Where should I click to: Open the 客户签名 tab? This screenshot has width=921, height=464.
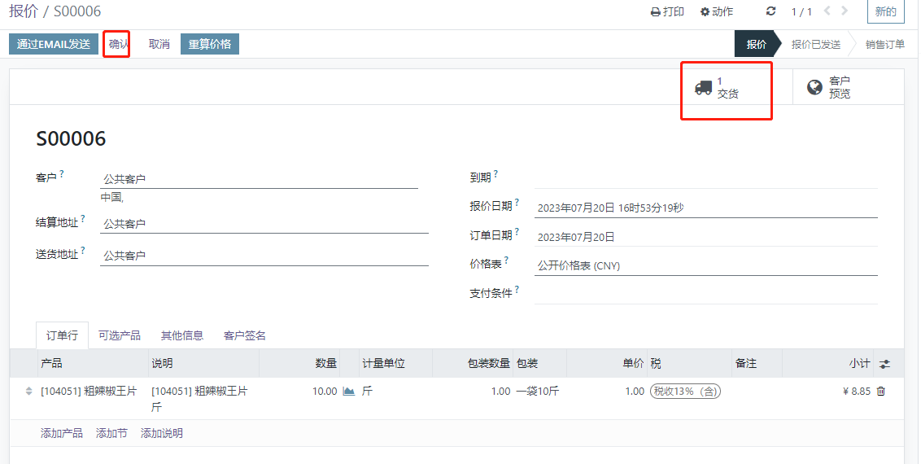click(x=245, y=335)
